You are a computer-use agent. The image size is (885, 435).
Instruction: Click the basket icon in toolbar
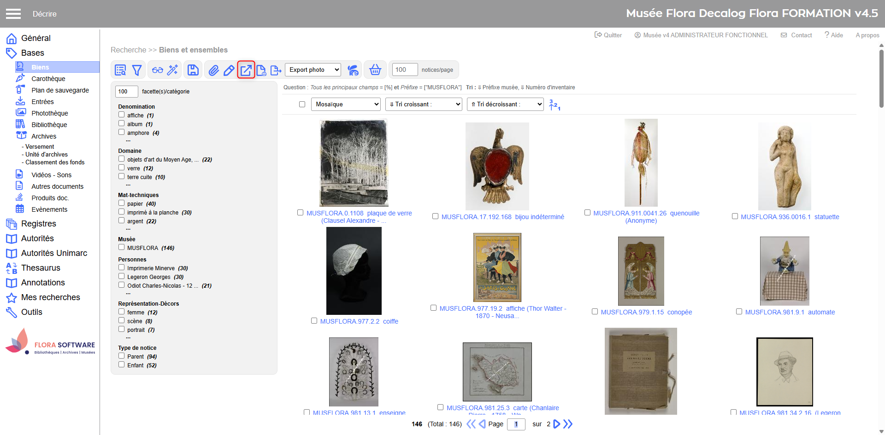[x=375, y=70]
